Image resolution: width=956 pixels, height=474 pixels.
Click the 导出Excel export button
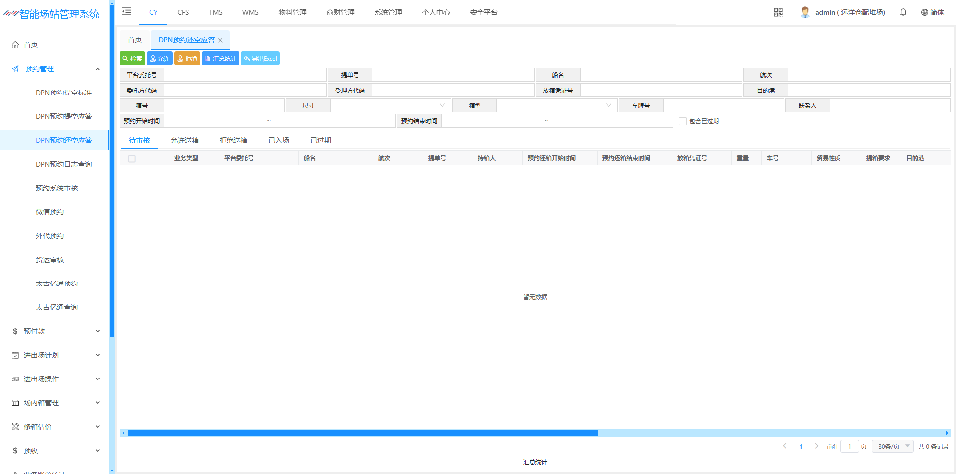[x=260, y=59]
